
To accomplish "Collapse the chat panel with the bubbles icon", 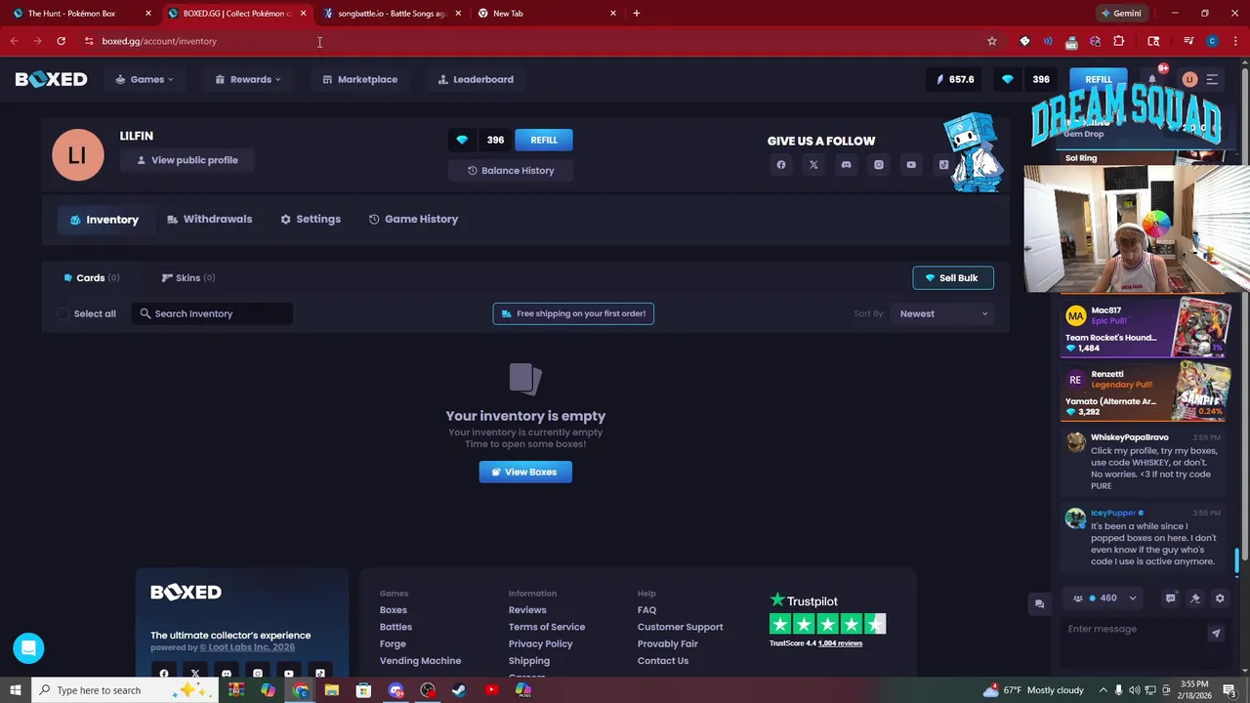I will tap(1039, 604).
